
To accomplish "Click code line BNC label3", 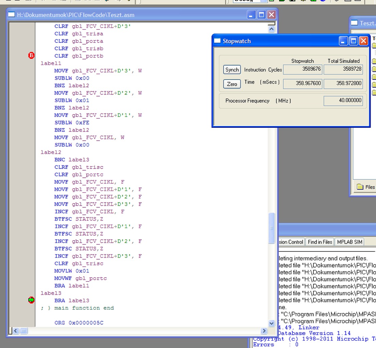I will pyautogui.click(x=72, y=160).
